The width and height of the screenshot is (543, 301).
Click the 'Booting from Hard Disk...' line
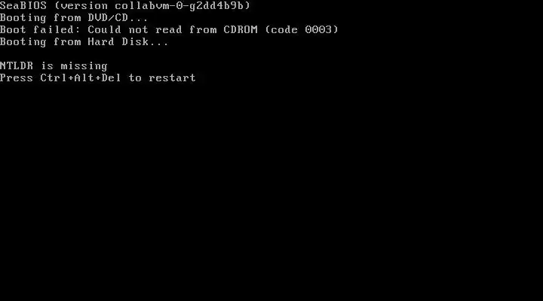(x=84, y=42)
